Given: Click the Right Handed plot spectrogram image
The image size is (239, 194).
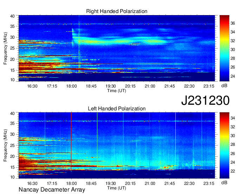Looking at the screenshot, I should coord(117,48).
